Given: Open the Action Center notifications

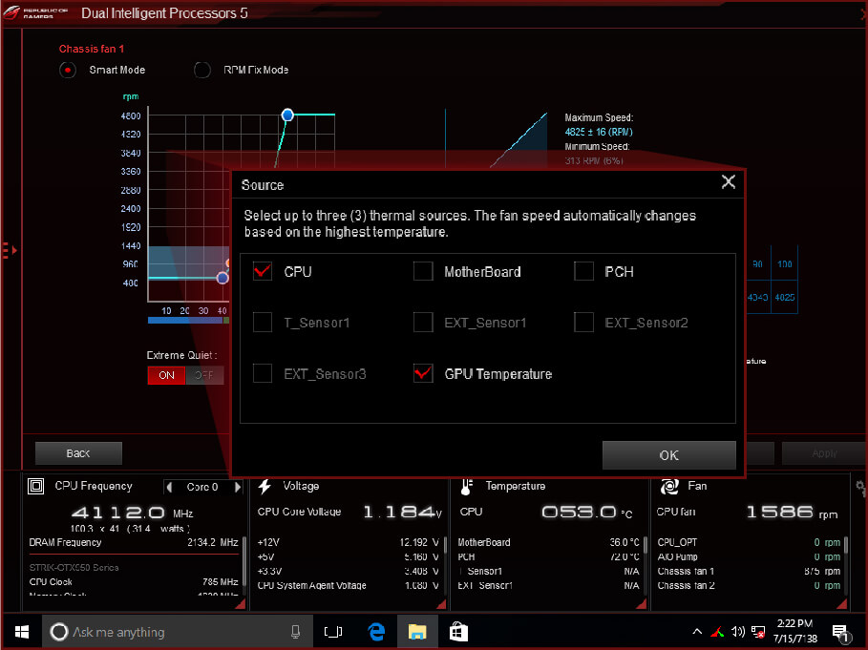Looking at the screenshot, I should click(840, 633).
